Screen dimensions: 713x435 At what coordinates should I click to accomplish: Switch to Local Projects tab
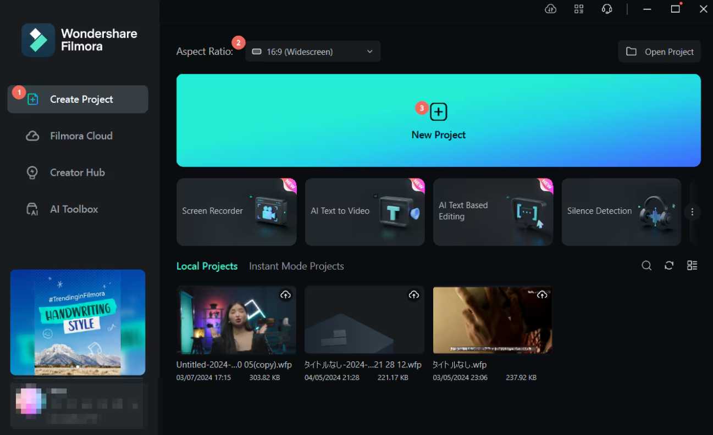point(207,266)
